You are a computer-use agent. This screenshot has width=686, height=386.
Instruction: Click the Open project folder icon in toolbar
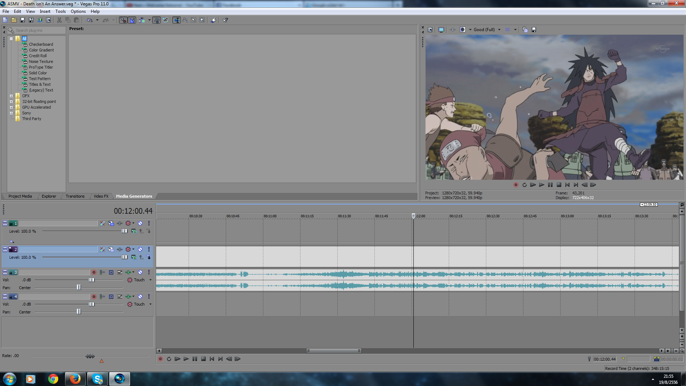point(14,20)
